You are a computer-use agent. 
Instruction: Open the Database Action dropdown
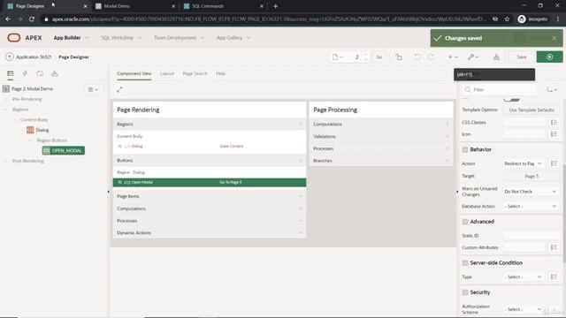tap(531, 206)
